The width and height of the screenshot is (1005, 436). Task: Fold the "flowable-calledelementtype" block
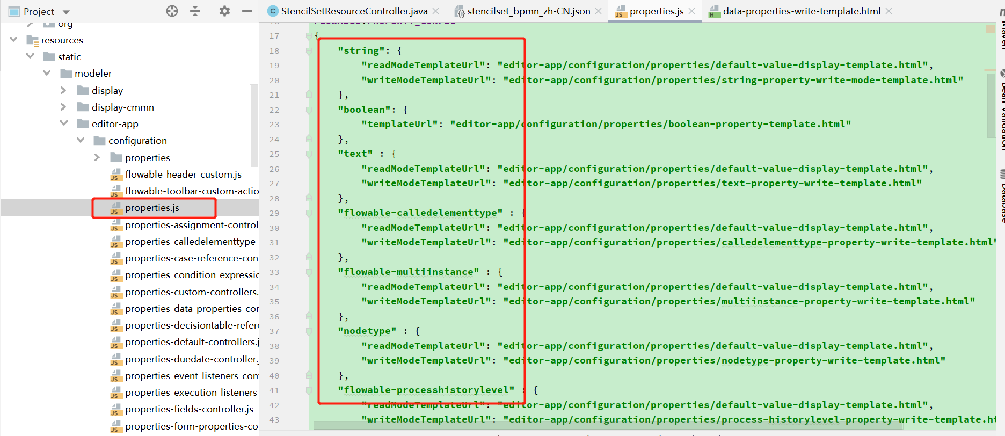click(x=309, y=213)
